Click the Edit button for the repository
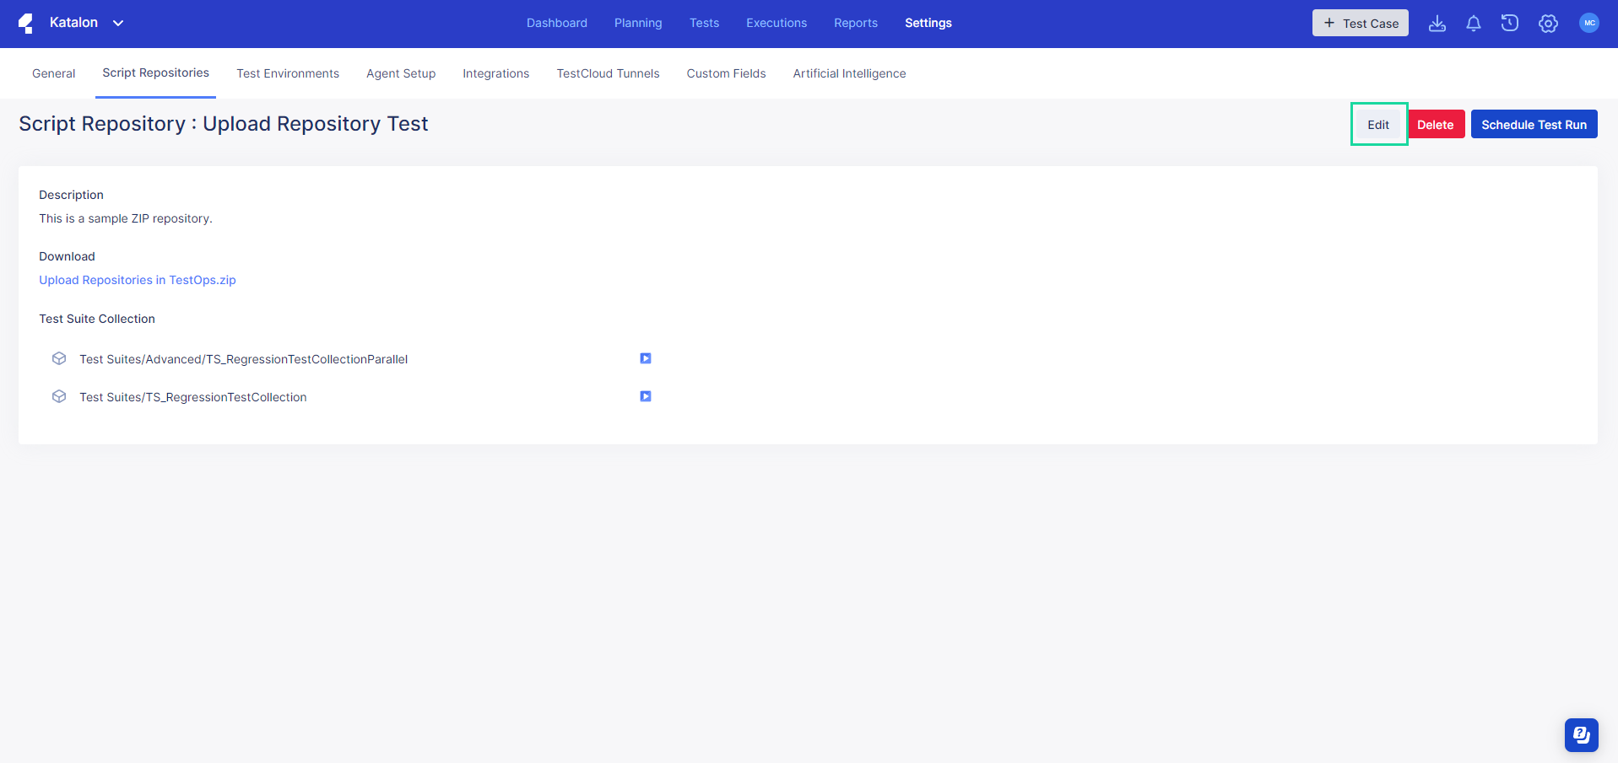This screenshot has width=1618, height=763. coord(1377,123)
